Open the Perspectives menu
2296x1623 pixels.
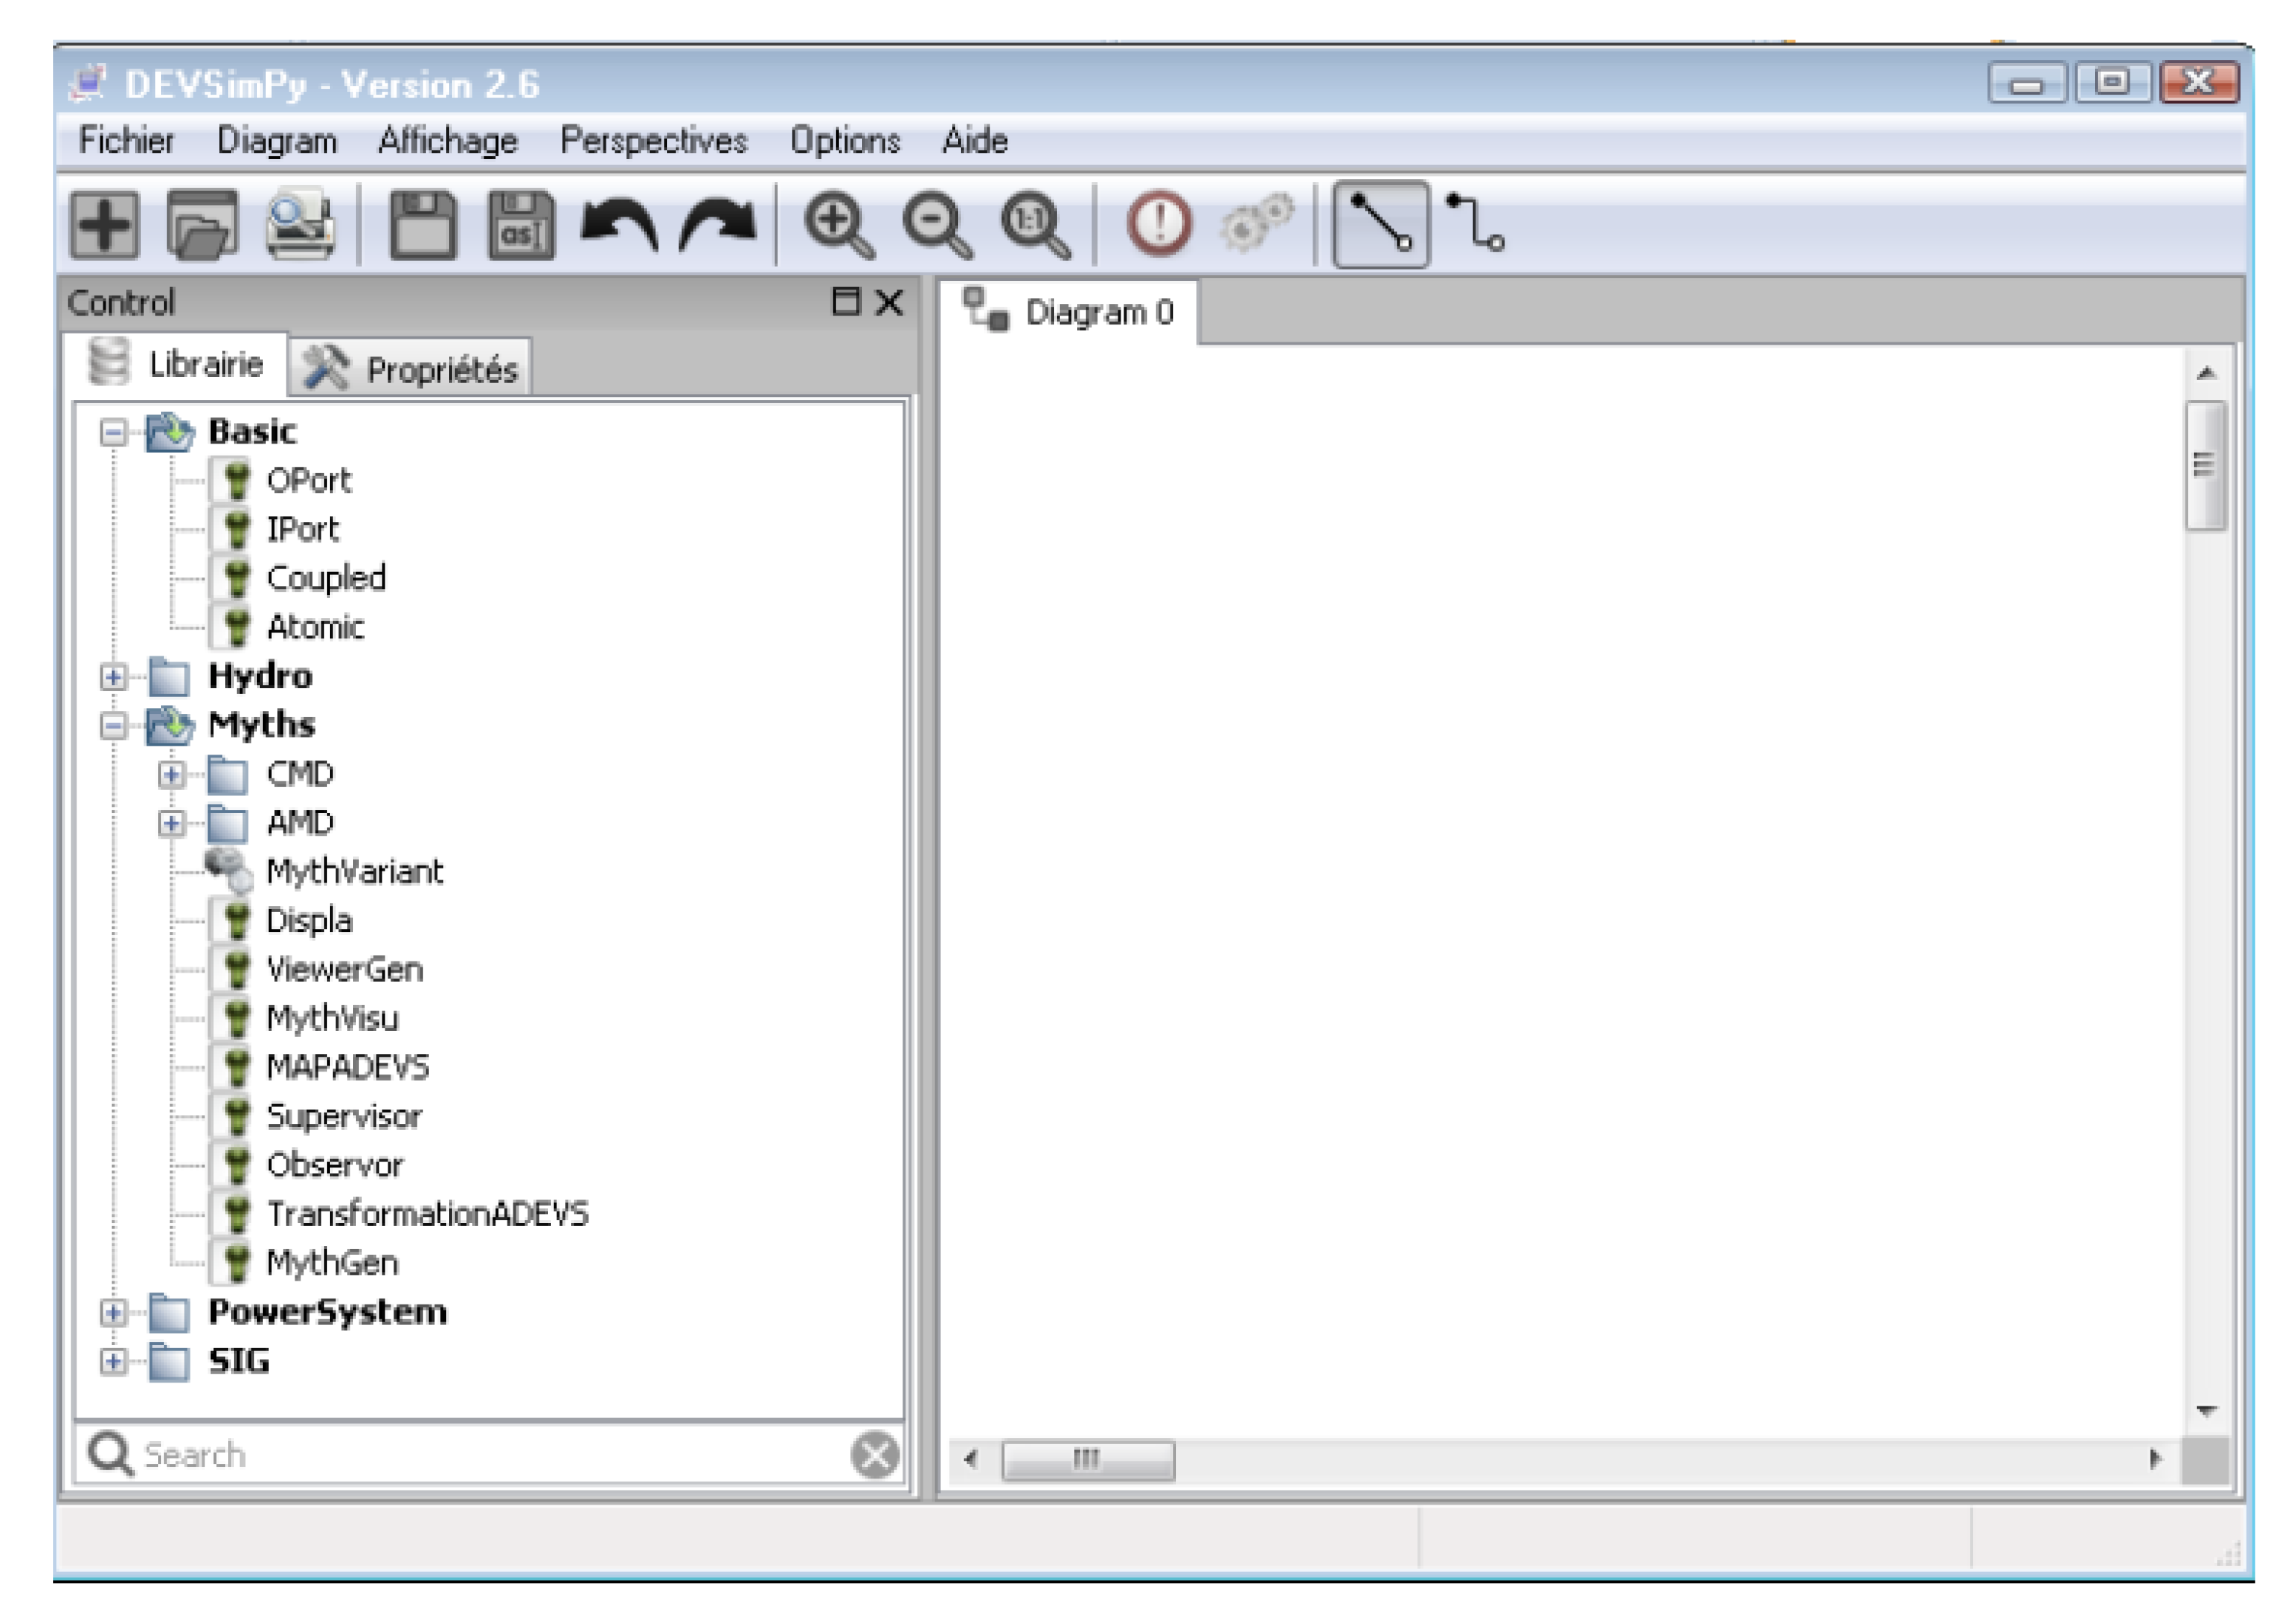point(653,141)
